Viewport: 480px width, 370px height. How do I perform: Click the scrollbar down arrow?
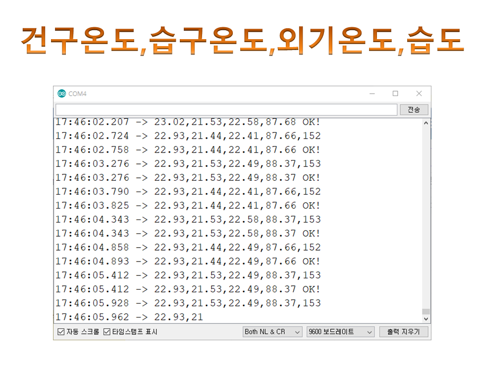pos(426,319)
